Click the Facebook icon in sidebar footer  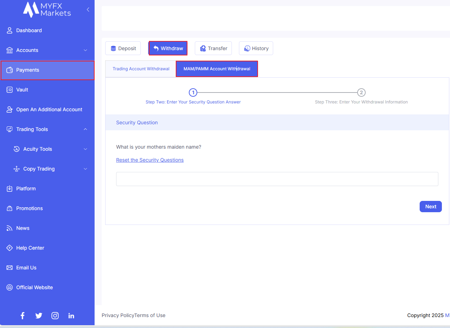(x=23, y=316)
